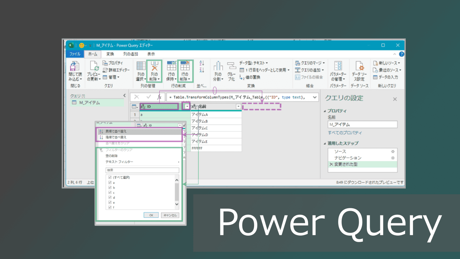Open the すべてのプロパティ link
460x259 pixels.
[x=344, y=133]
